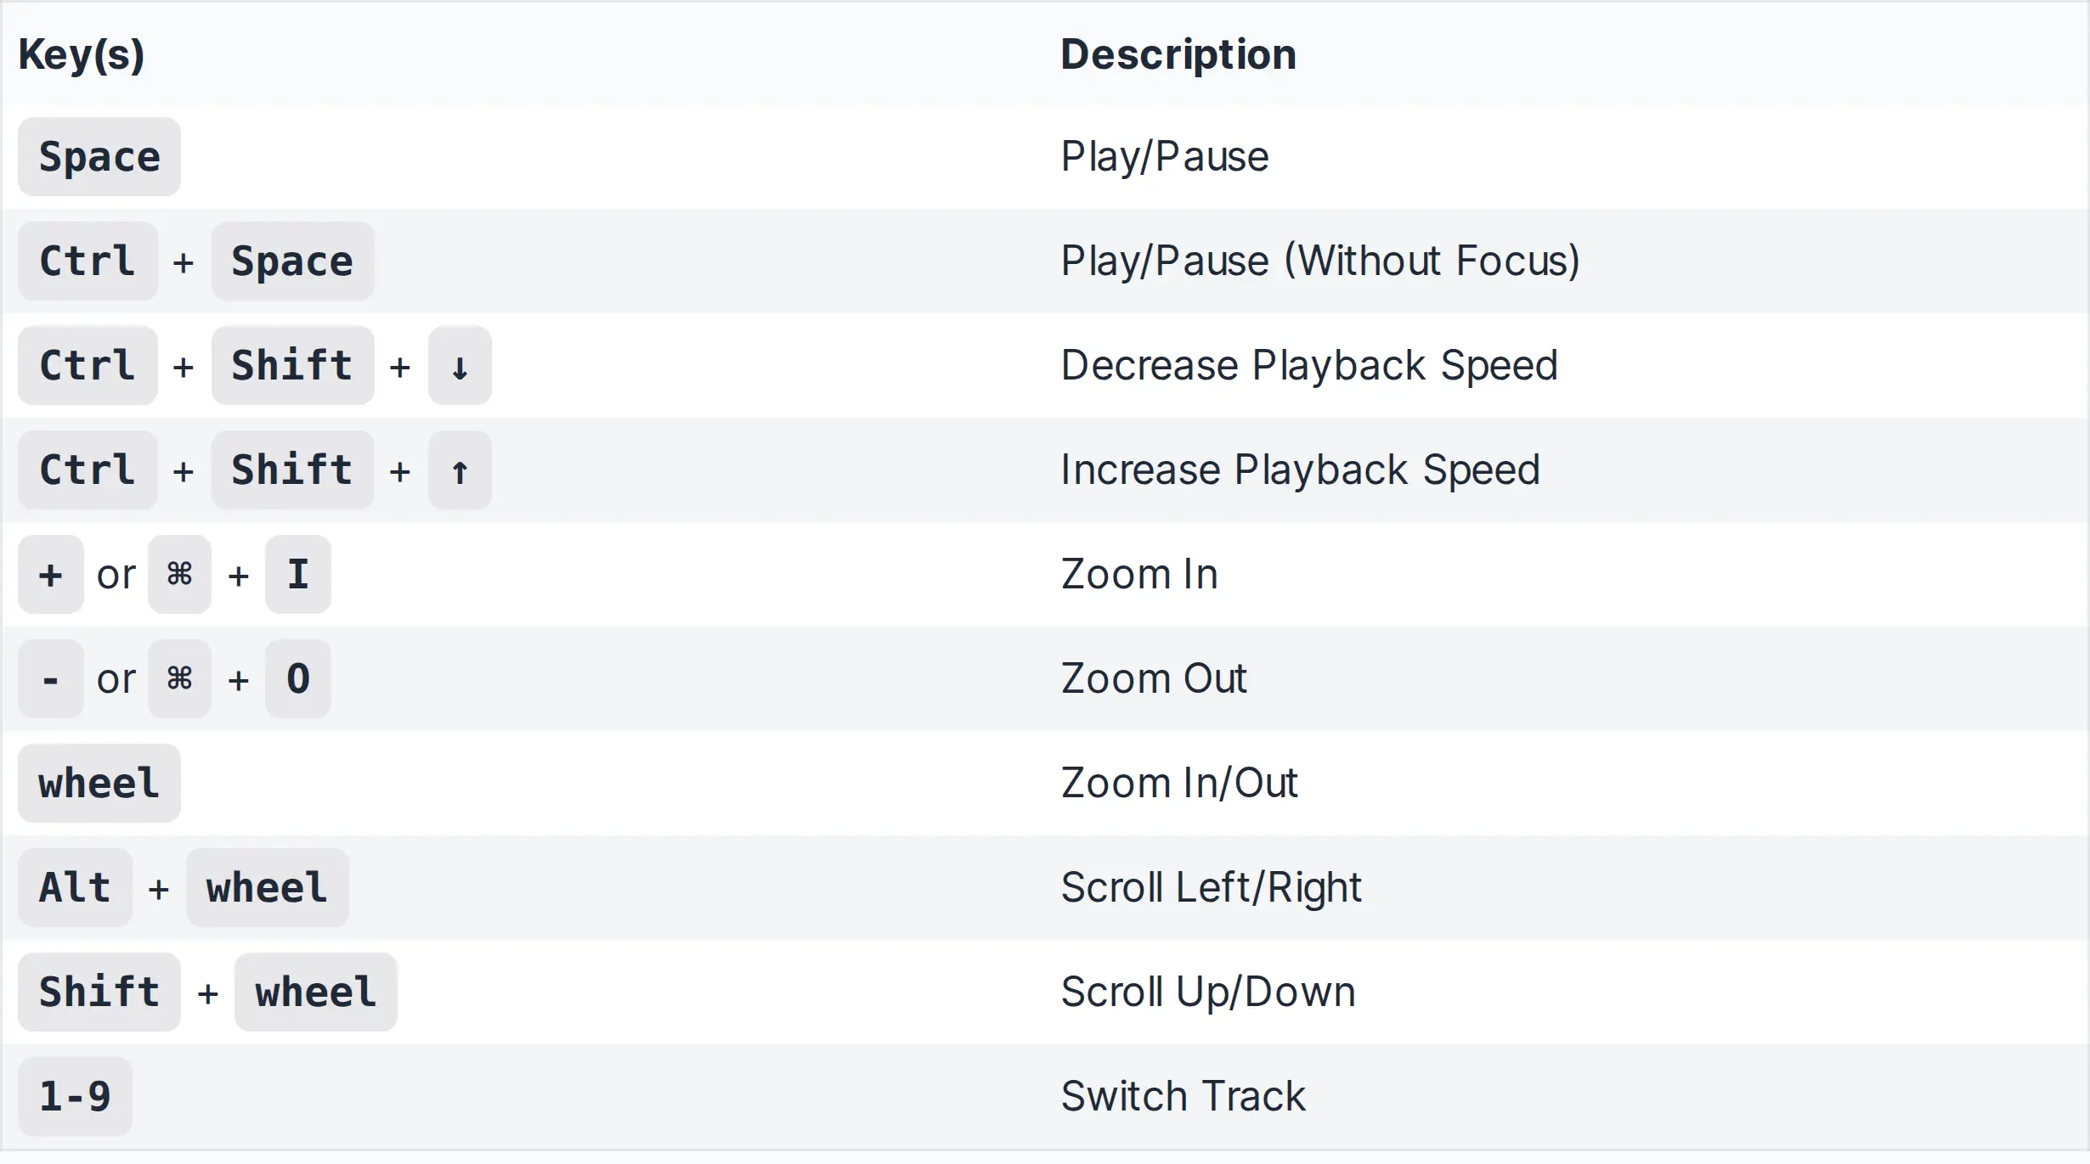The width and height of the screenshot is (2090, 1164).
Task: Click the Space key badge for Play/Pause
Action: [x=99, y=157]
